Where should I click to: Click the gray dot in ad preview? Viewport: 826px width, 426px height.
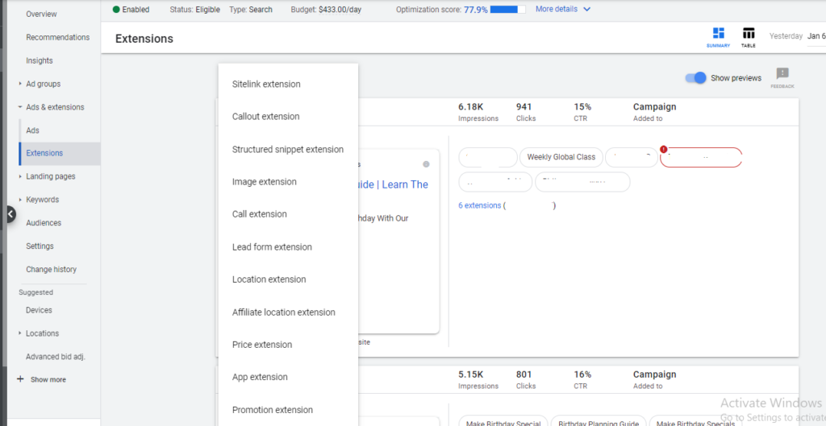(x=426, y=164)
